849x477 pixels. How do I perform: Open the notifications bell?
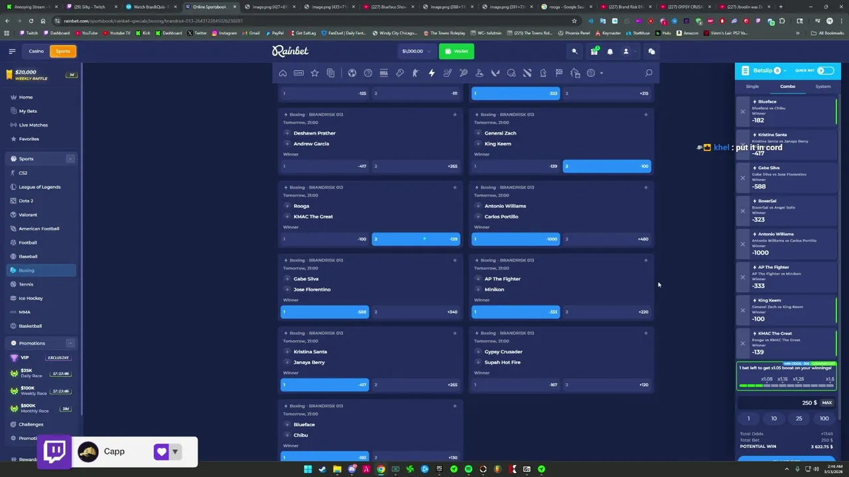pos(610,51)
